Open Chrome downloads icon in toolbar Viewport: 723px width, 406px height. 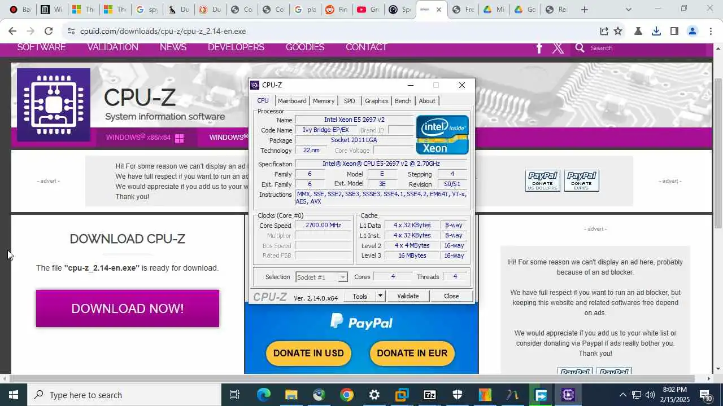tap(656, 31)
